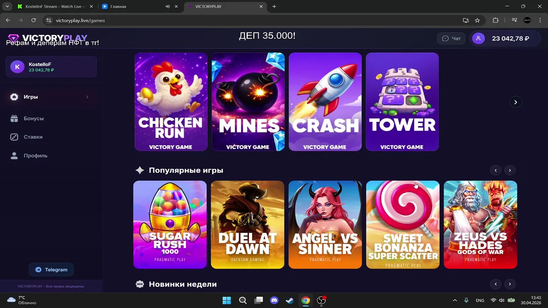Open Sweet Bonanza Super Scatter slot
Image resolution: width=548 pixels, height=308 pixels.
click(x=403, y=225)
